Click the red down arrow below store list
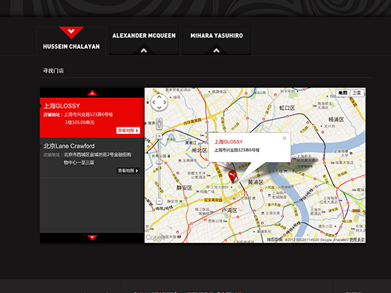This screenshot has width=391, height=293. point(92,237)
